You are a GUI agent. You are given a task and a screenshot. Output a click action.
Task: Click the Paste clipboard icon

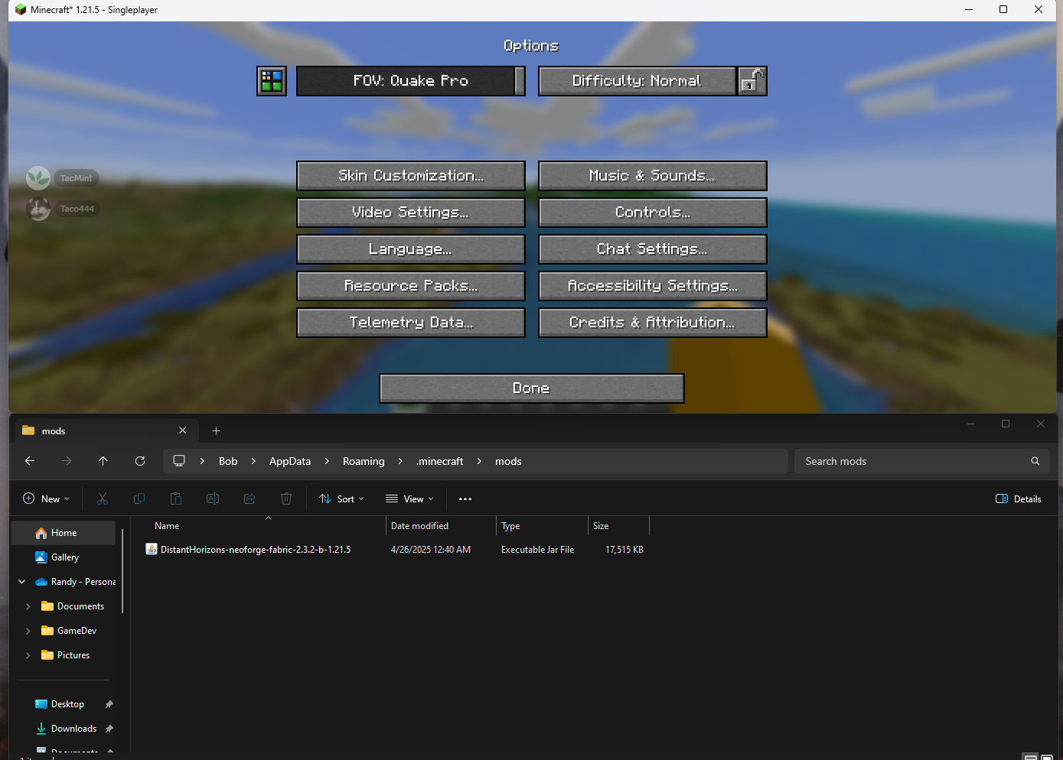point(176,499)
